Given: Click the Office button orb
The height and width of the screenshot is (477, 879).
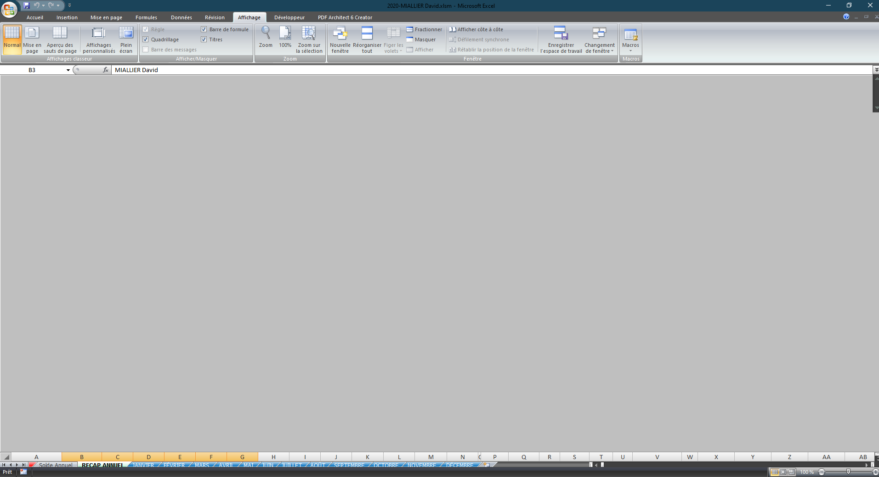Looking at the screenshot, I should pos(9,9).
